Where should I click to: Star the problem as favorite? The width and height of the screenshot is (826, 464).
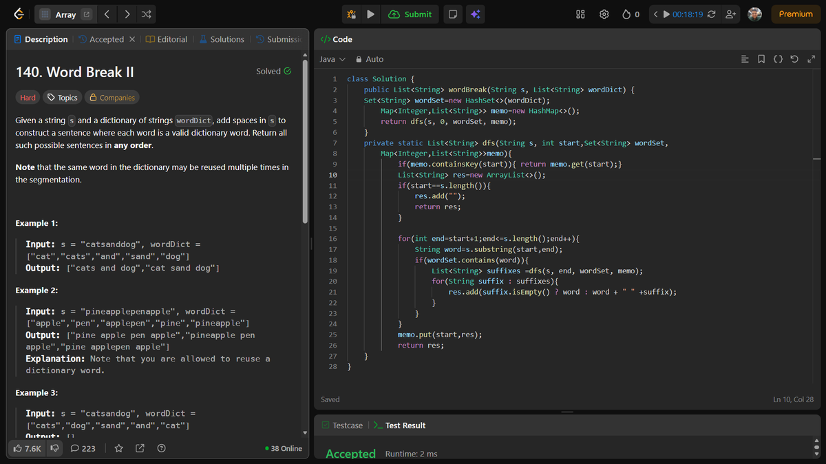tap(118, 448)
